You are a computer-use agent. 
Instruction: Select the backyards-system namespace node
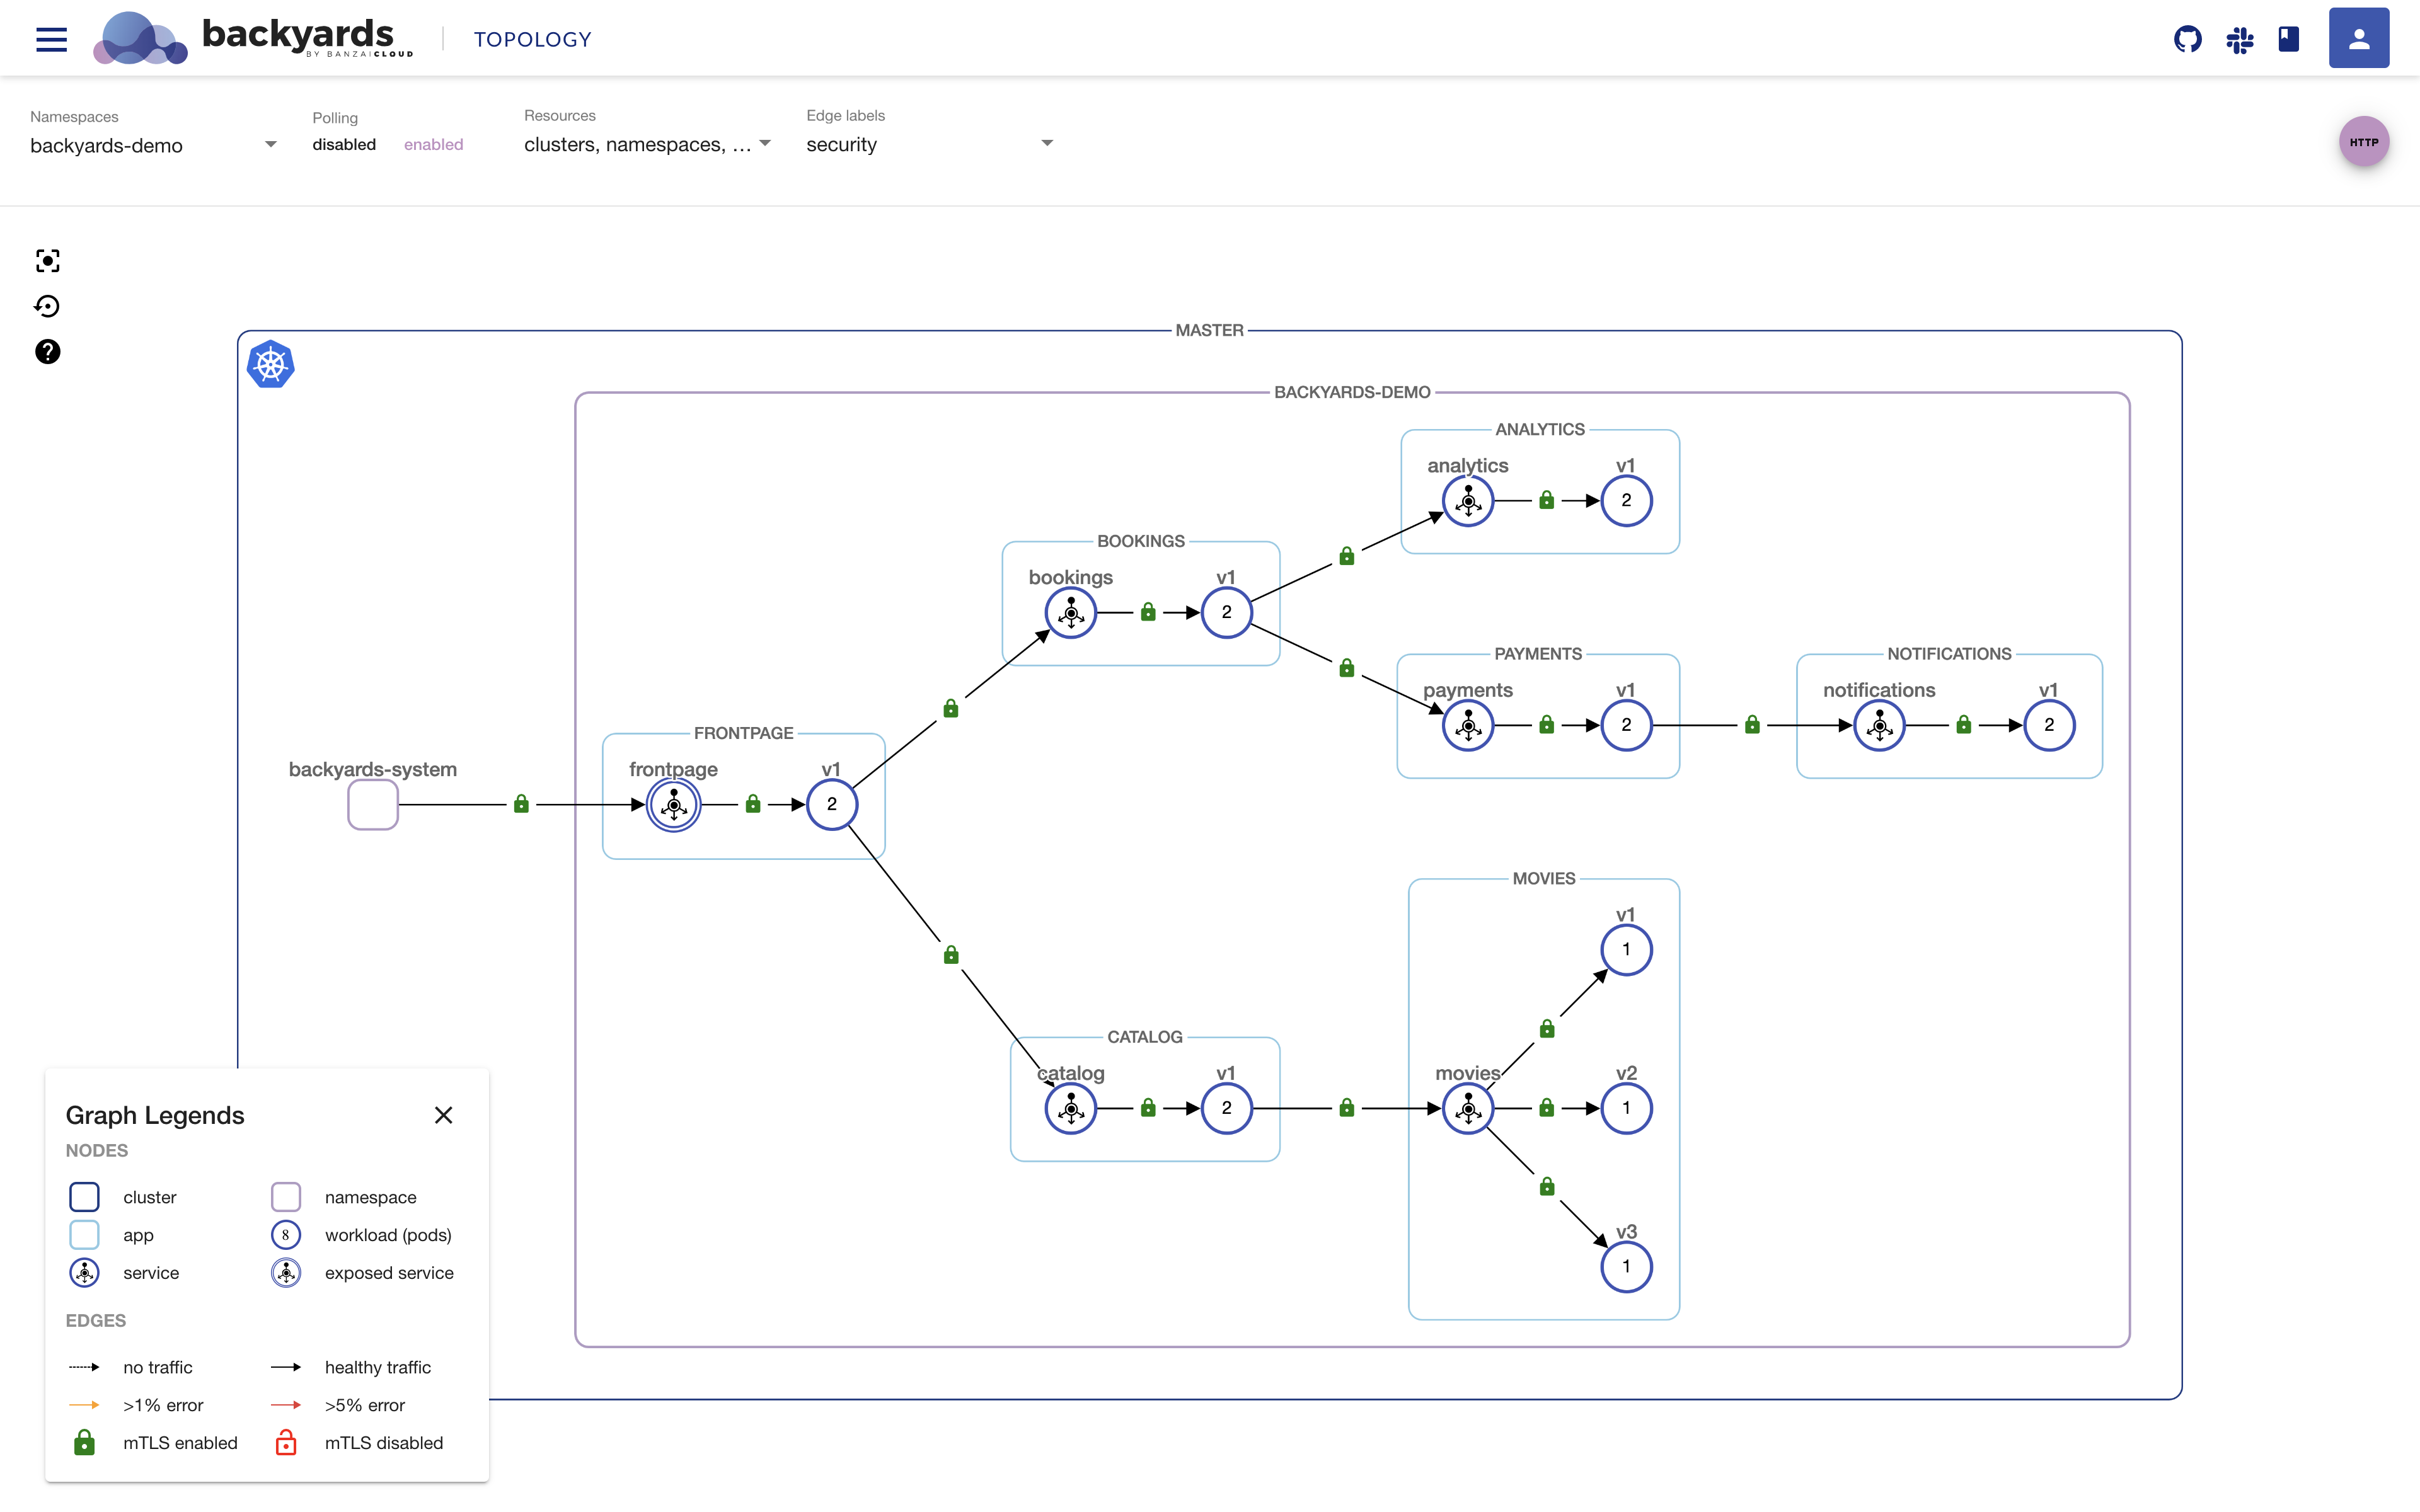pyautogui.click(x=373, y=804)
